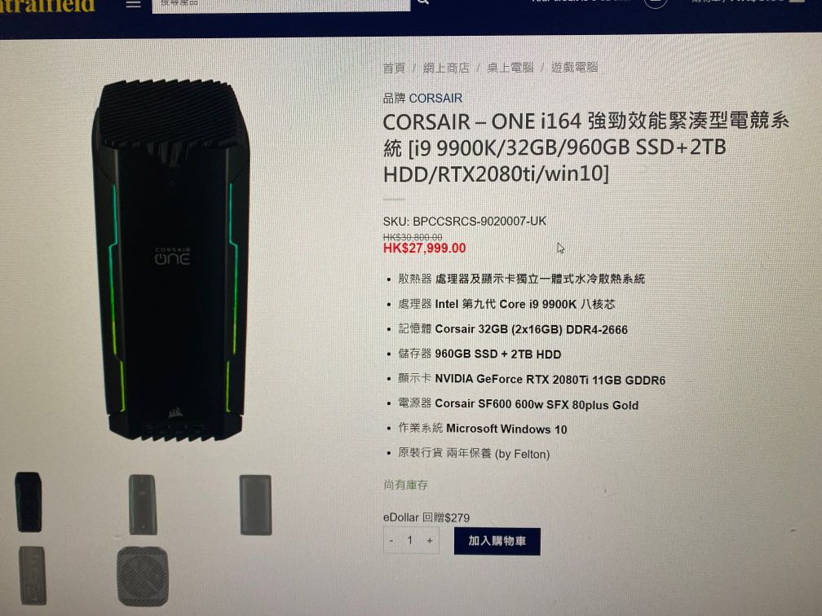Go to 首頁 breadcrumb
This screenshot has width=822, height=616.
tap(394, 68)
